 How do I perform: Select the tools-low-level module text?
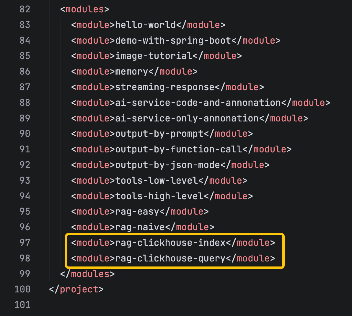coord(157,181)
